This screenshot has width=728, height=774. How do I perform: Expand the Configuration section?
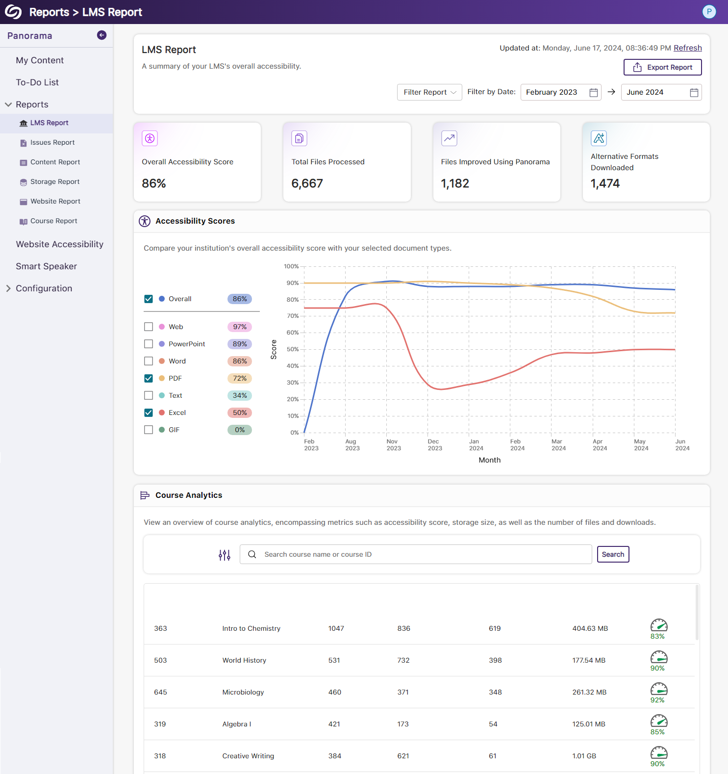point(8,288)
